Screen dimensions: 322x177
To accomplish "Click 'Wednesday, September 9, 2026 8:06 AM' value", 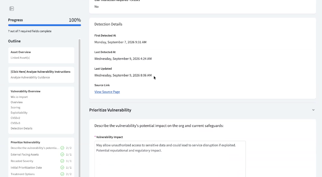I will click(x=123, y=75).
